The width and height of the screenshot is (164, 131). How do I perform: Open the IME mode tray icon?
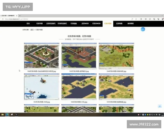[160, 115]
